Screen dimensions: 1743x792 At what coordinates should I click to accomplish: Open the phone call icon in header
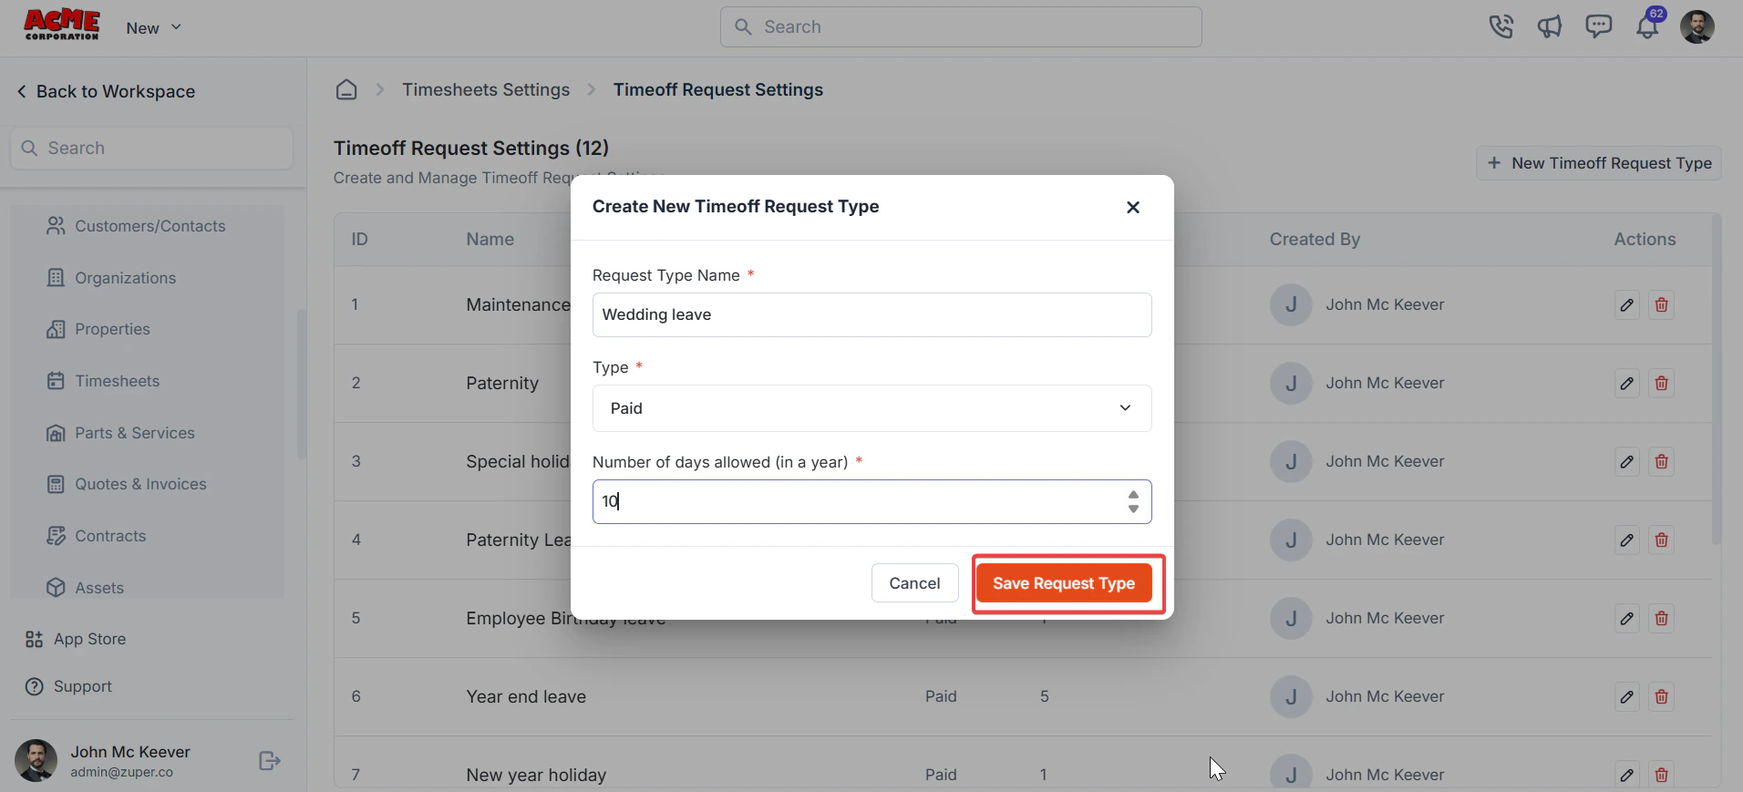coord(1501,27)
